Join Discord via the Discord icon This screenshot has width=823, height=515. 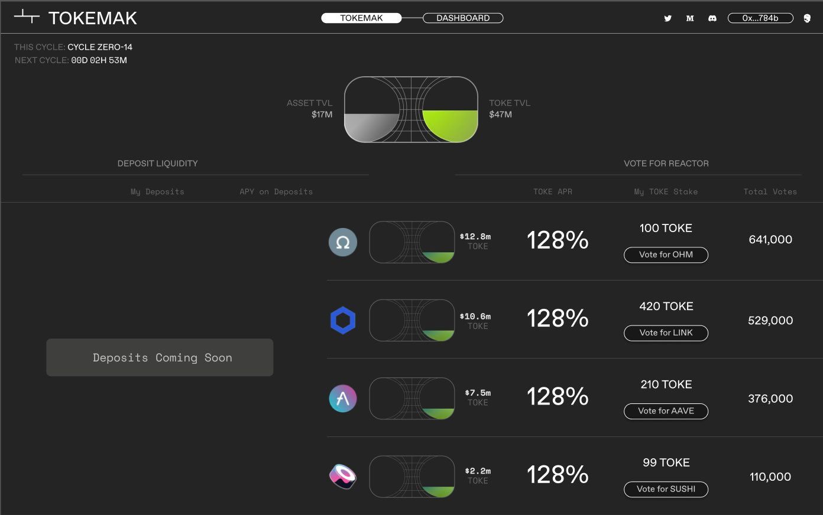tap(712, 18)
